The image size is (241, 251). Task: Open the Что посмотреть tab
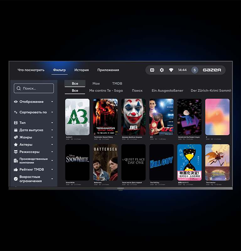31,70
